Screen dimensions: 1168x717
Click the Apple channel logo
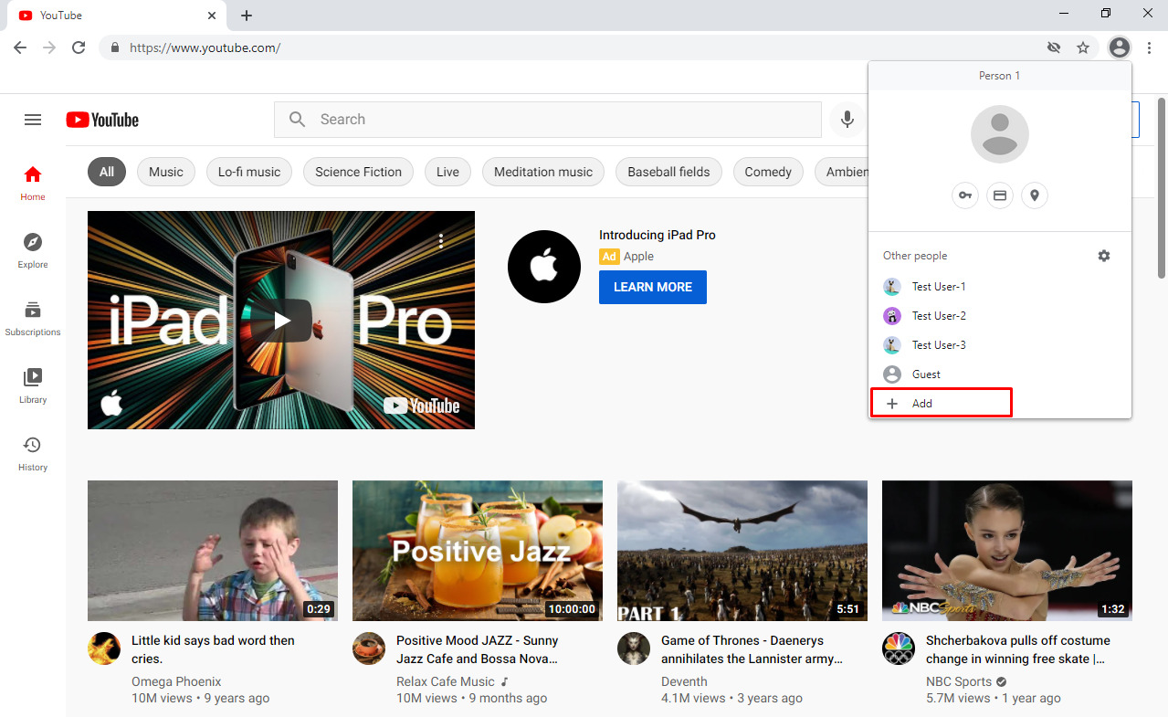tap(544, 267)
